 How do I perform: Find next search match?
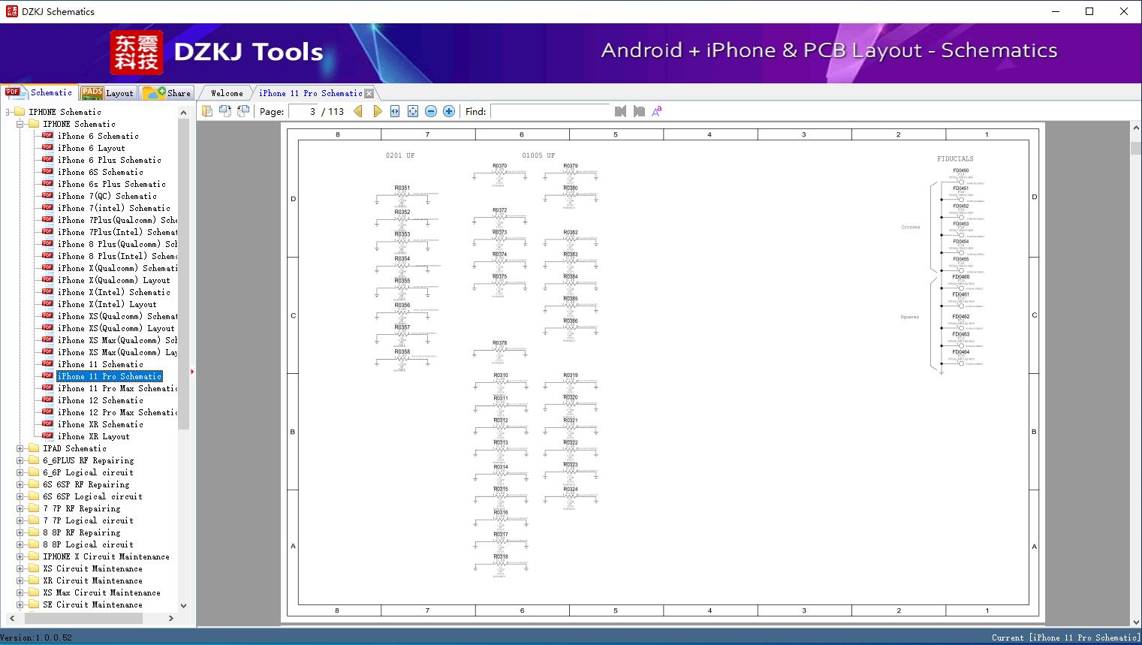point(639,111)
